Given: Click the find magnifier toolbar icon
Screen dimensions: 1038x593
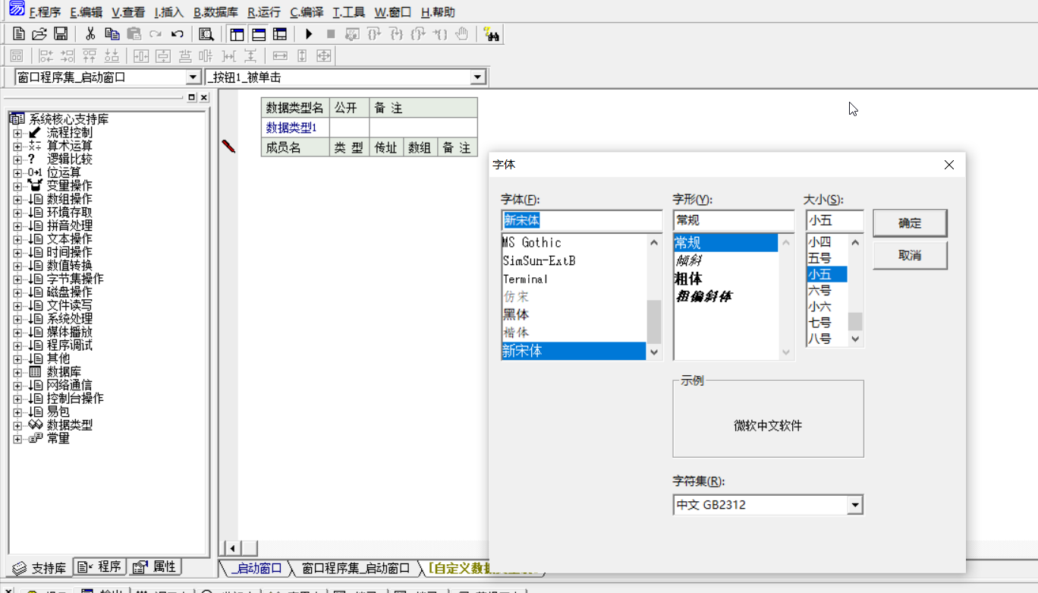Looking at the screenshot, I should tap(206, 34).
